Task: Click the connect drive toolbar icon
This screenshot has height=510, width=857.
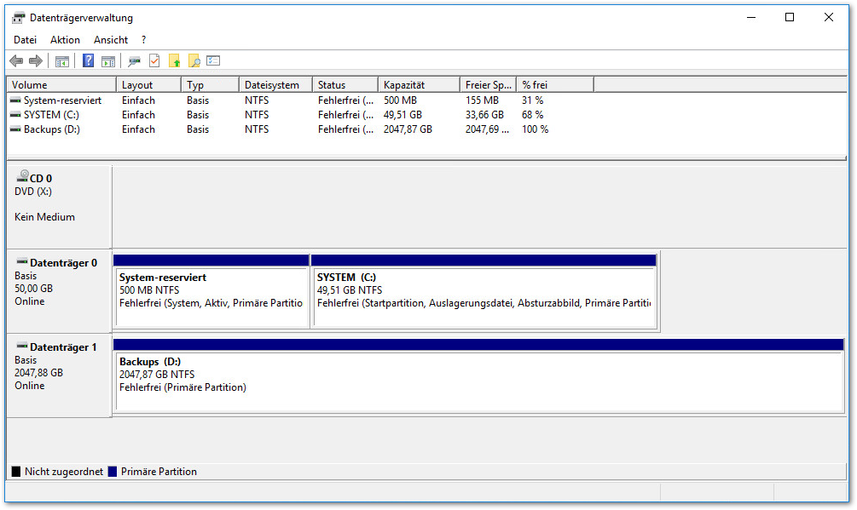Action: pyautogui.click(x=135, y=61)
